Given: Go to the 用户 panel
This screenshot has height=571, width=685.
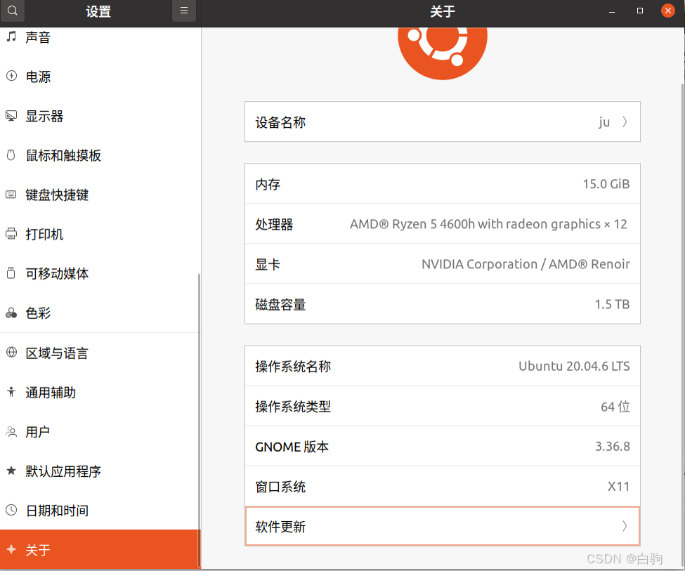Looking at the screenshot, I should 100,432.
